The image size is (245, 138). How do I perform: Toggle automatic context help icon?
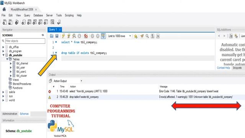tap(231, 36)
